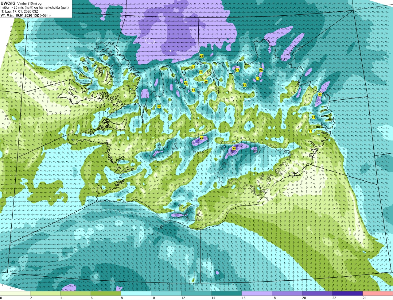The width and height of the screenshot is (393, 300).
Task: Click the 20–22 m/s violet legend swatch
Action: tap(317, 294)
